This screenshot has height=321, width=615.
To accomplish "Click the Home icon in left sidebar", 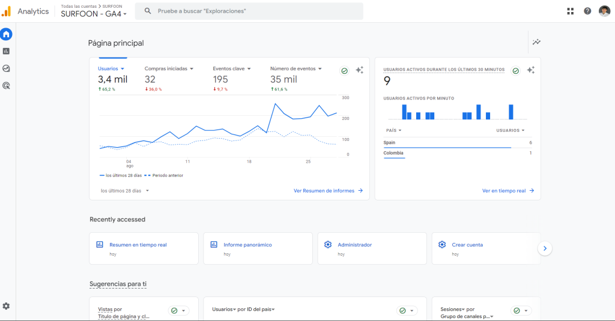I will coord(6,34).
